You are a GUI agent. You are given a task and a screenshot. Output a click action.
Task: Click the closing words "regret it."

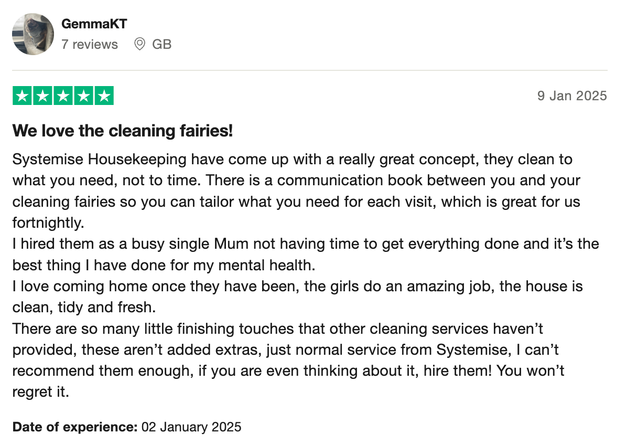(41, 392)
